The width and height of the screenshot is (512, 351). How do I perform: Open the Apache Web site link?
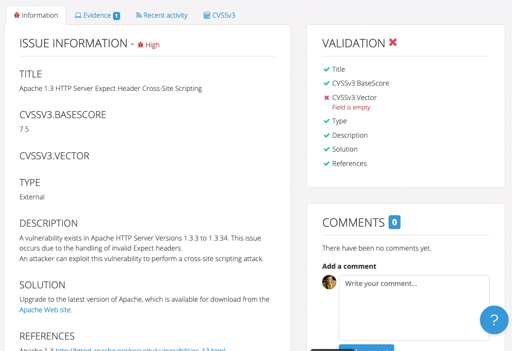tap(44, 309)
